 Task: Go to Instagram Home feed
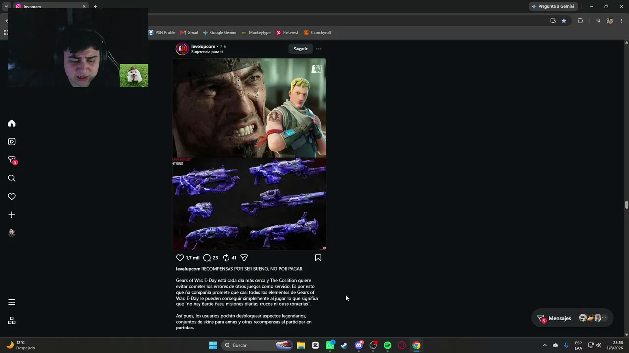pyautogui.click(x=12, y=124)
